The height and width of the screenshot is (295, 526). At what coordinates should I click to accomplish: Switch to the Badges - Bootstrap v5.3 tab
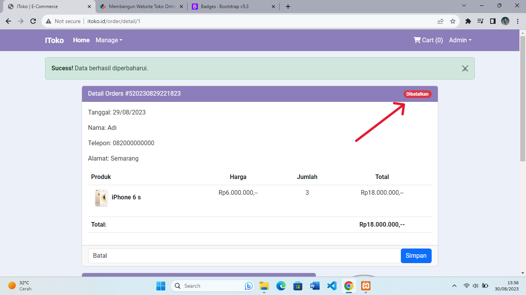(x=227, y=6)
